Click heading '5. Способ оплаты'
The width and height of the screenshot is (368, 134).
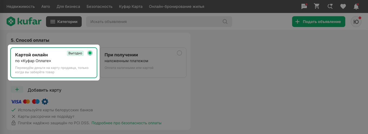[30, 40]
